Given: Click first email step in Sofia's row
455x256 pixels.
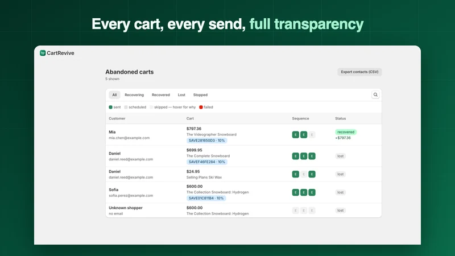Looking at the screenshot, I should (295, 192).
